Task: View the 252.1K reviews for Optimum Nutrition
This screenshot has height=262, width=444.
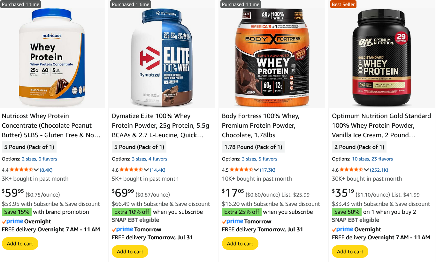Action: pyautogui.click(x=379, y=170)
